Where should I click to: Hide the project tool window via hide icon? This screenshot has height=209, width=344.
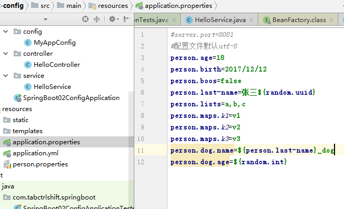[x=126, y=19]
